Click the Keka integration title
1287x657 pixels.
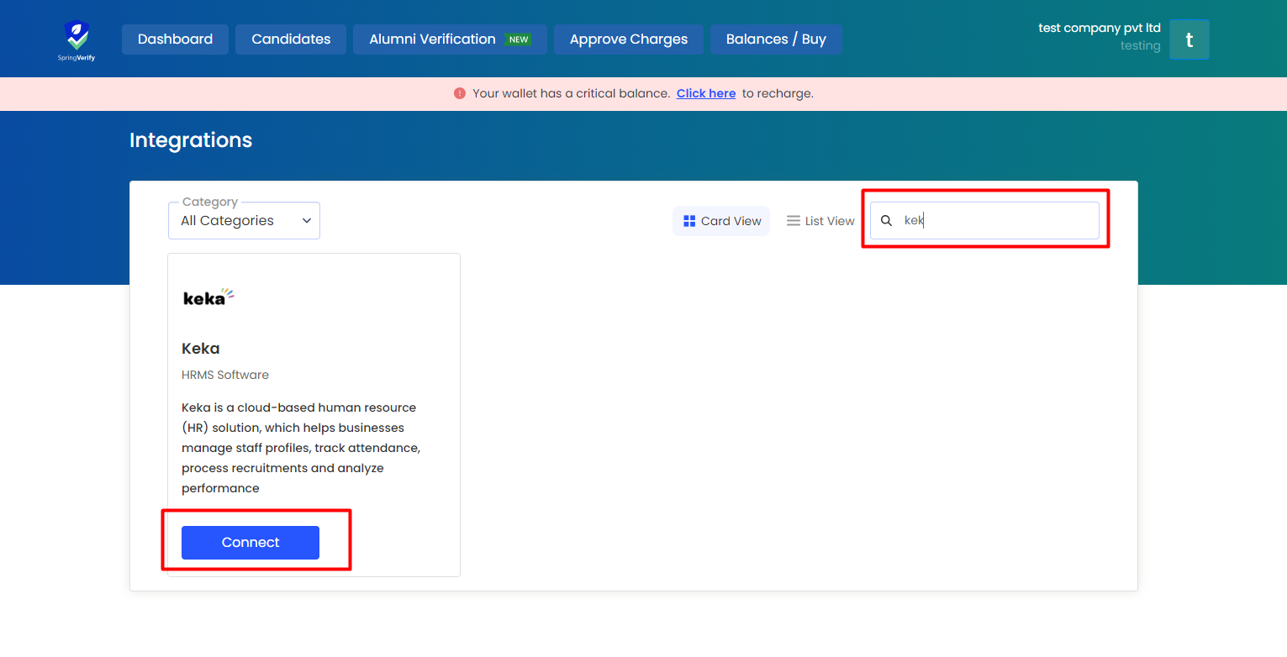(x=201, y=349)
